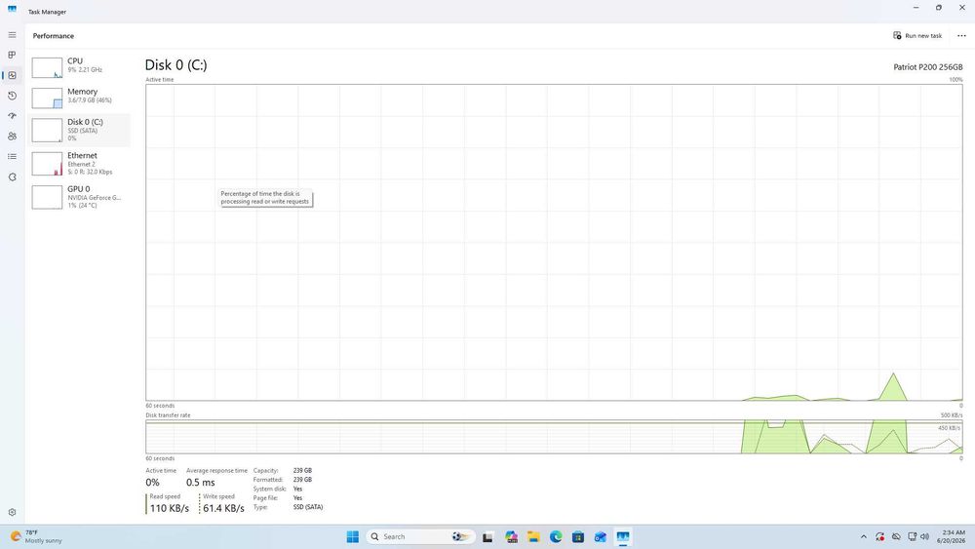Open the Copilot colorful taskbar icon

click(x=511, y=536)
